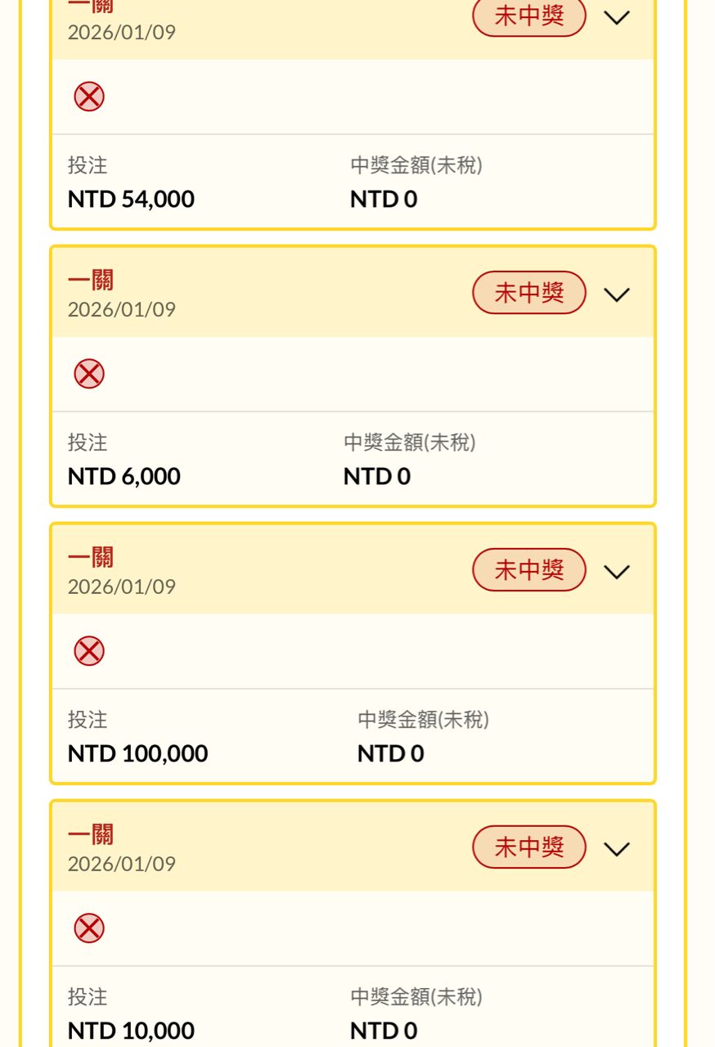Select the 一關 title of the NTD 100,000 card
This screenshot has width=715, height=1047.
91,557
